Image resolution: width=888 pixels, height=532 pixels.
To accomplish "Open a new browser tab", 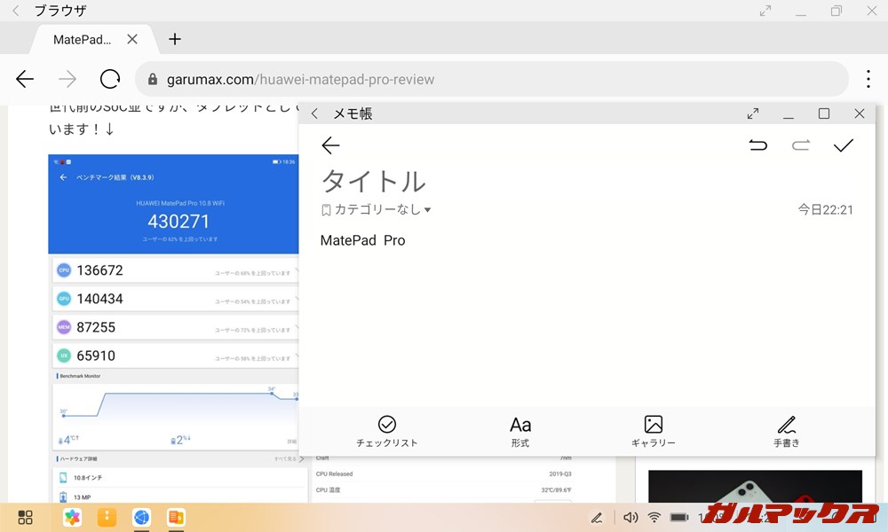I will pos(174,39).
